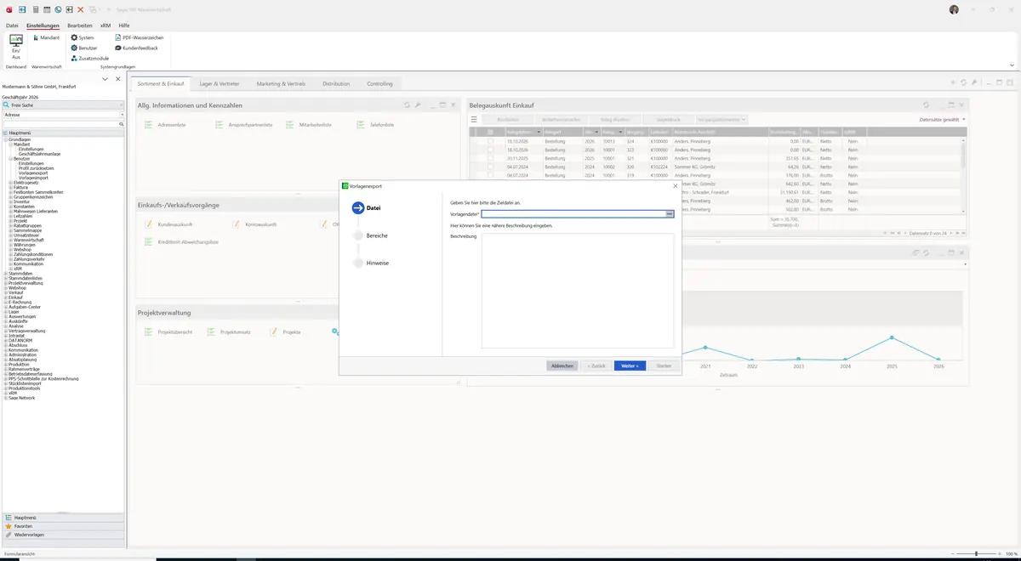This screenshot has height=561, width=1021.
Task: Click the user profile avatar in the title bar
Action: [954, 9]
